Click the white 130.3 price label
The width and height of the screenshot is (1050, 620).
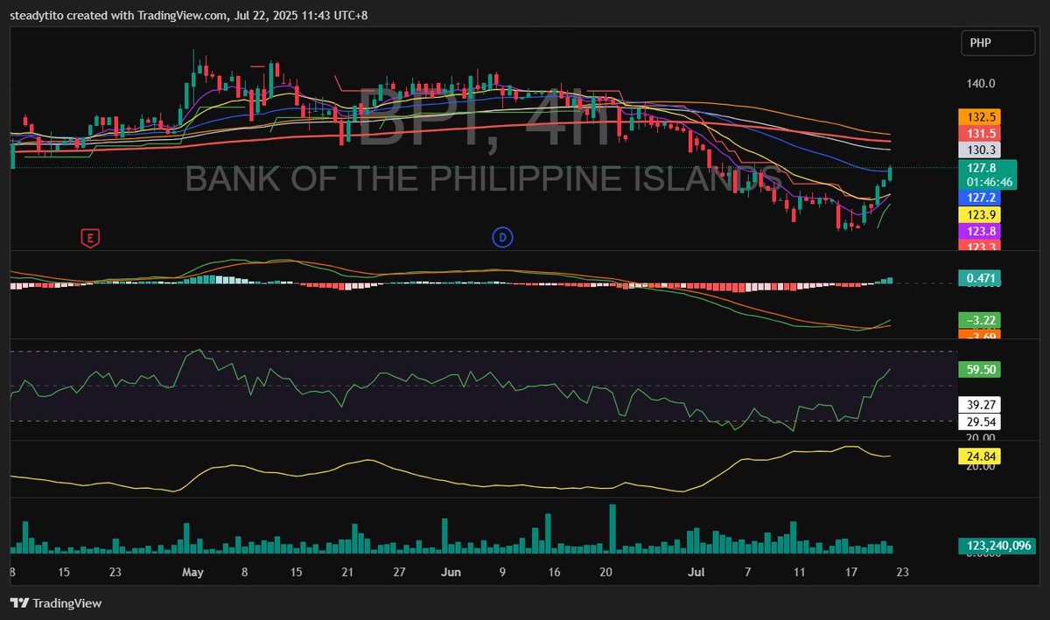pos(979,150)
